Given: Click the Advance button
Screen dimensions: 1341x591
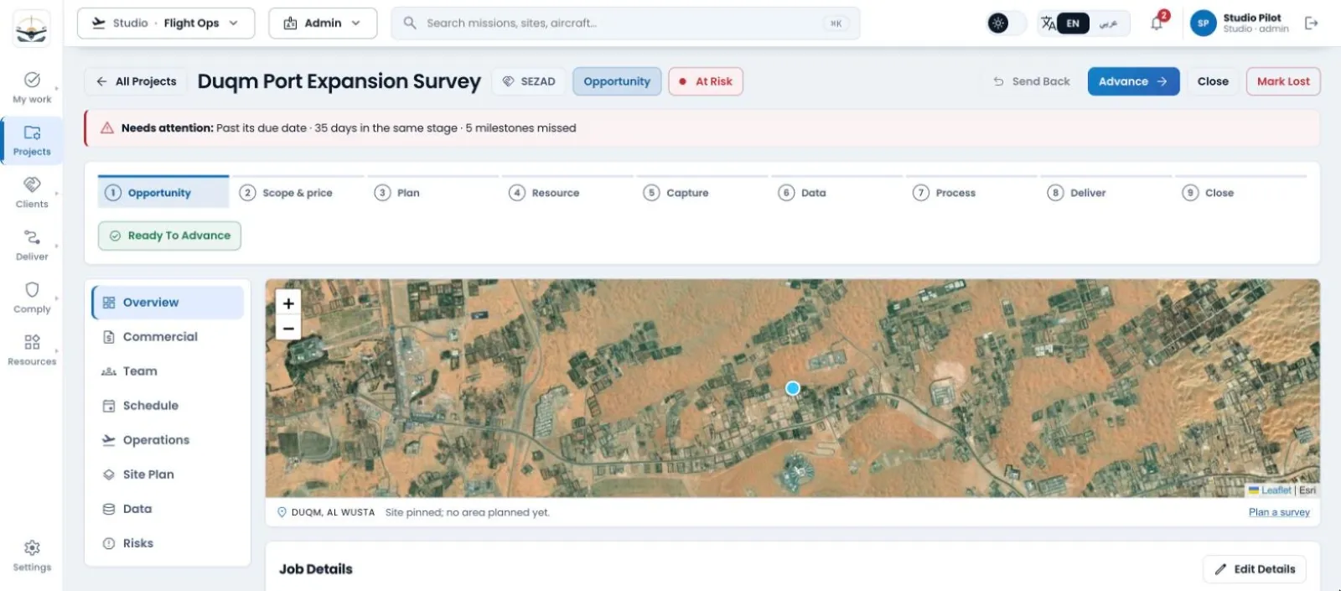Looking at the screenshot, I should click(x=1133, y=81).
